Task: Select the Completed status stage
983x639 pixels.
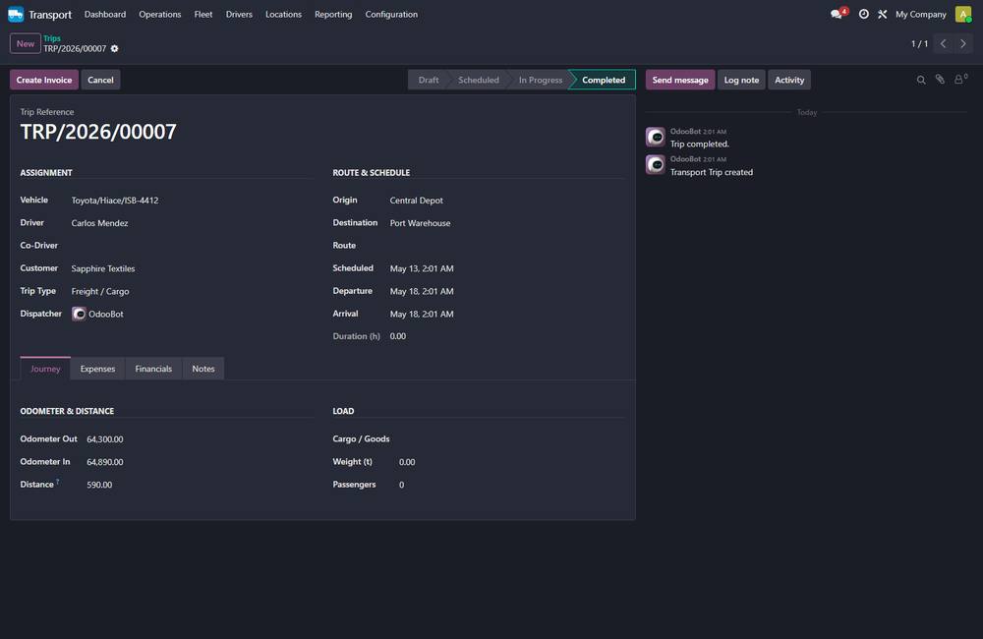Action: click(604, 80)
